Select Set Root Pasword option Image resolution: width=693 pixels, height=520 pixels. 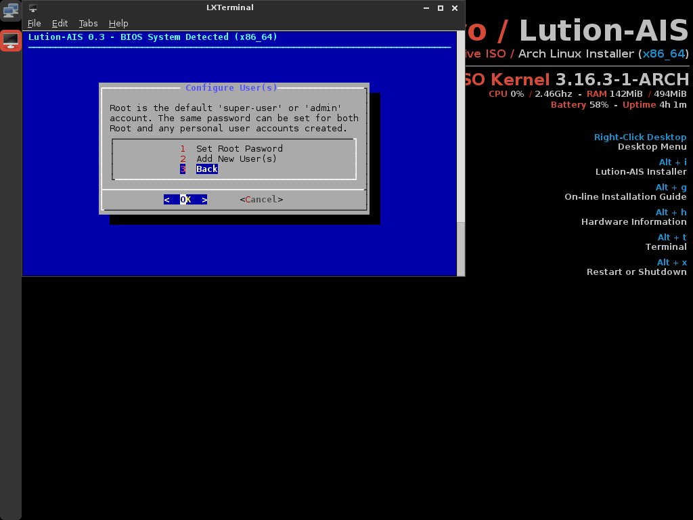231,148
